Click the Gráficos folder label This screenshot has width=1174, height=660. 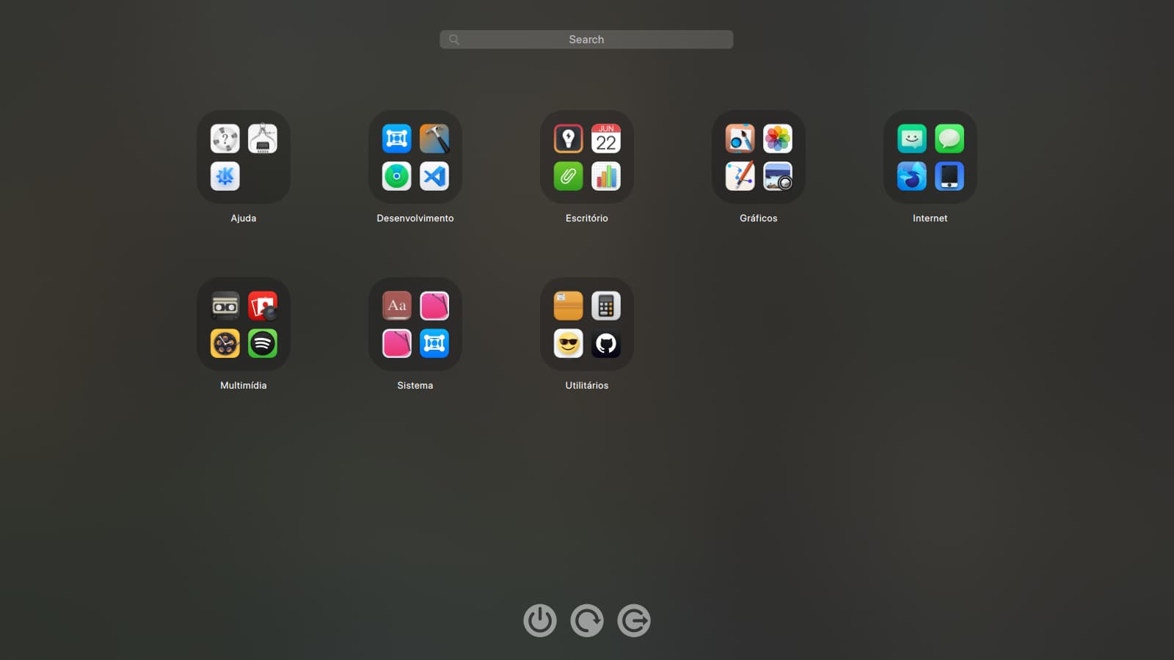[x=759, y=219]
